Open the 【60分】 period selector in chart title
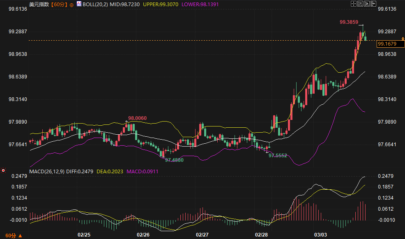This screenshot has width=405, height=239. click(x=59, y=5)
